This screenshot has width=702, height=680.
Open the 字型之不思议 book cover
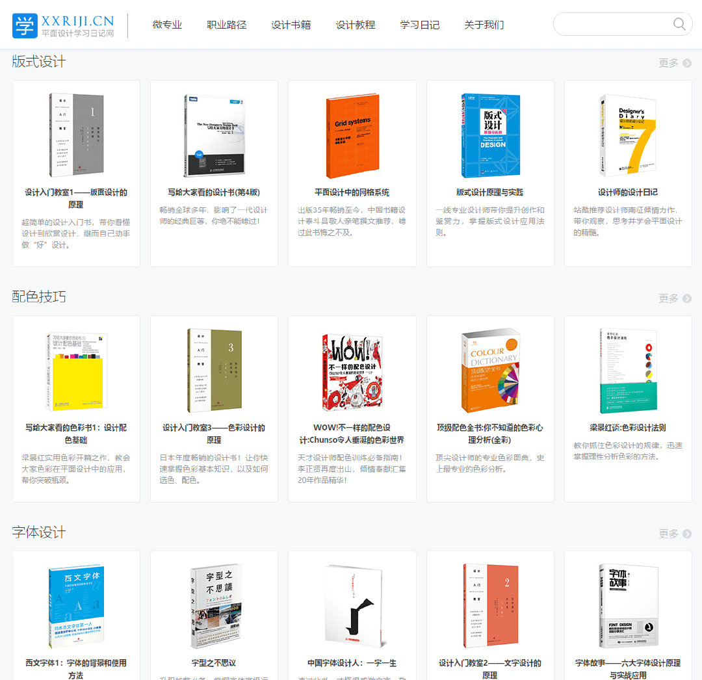[x=216, y=606]
